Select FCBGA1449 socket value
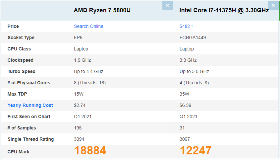This screenshot has height=160, width=280. tap(193, 38)
